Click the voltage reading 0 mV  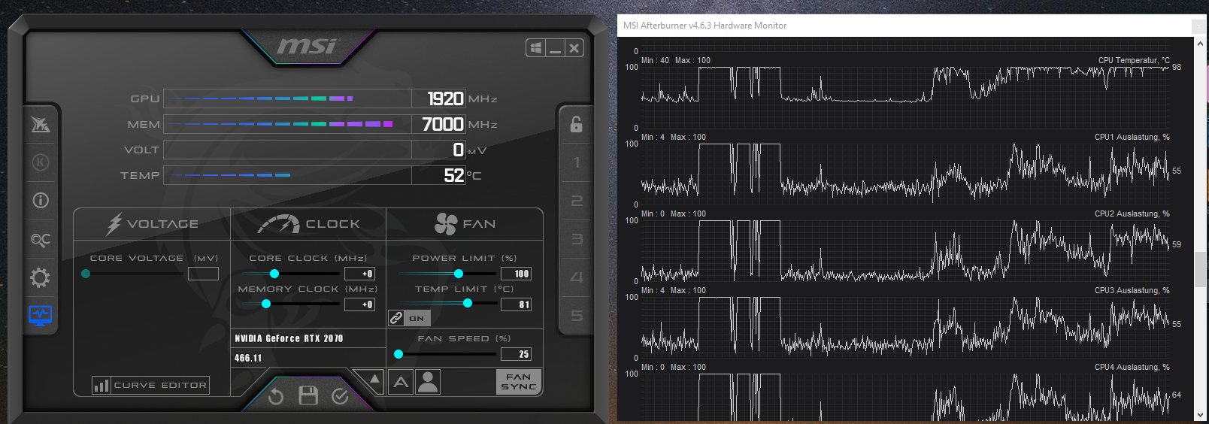tap(458, 150)
